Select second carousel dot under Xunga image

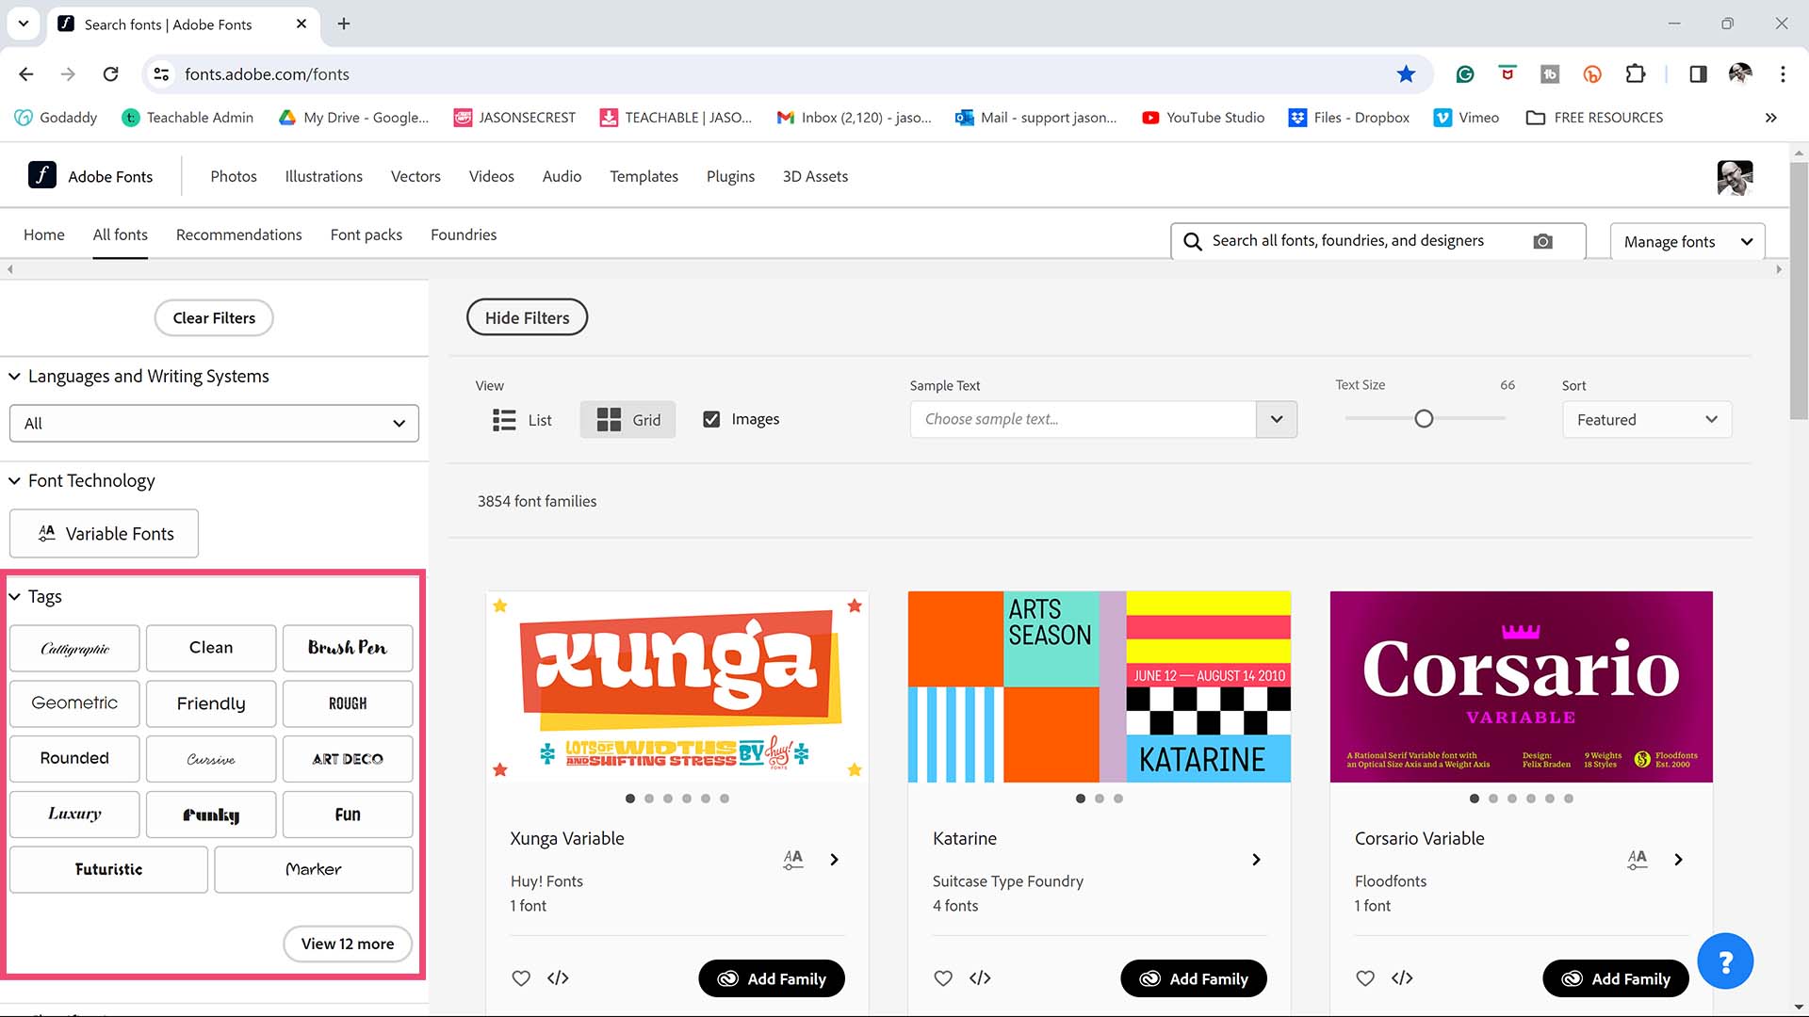point(649,799)
